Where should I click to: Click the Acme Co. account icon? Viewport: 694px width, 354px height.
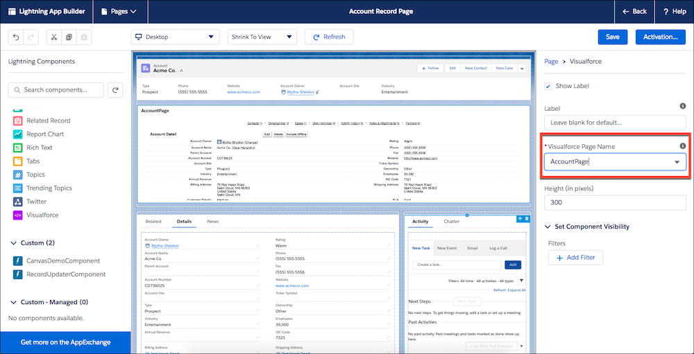[x=146, y=68]
